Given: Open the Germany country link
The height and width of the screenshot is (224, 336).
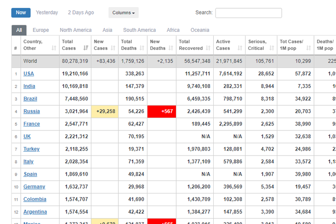Looking at the screenshot, I should click(34, 187).
